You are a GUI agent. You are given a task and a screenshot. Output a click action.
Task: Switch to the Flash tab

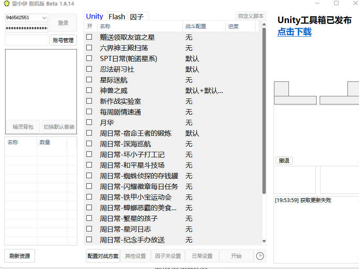point(117,16)
